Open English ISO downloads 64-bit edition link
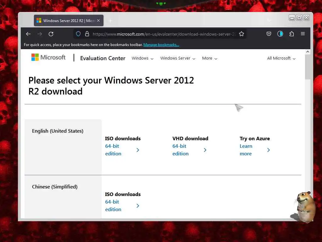Image resolution: width=322 pixels, height=242 pixels. (113, 150)
